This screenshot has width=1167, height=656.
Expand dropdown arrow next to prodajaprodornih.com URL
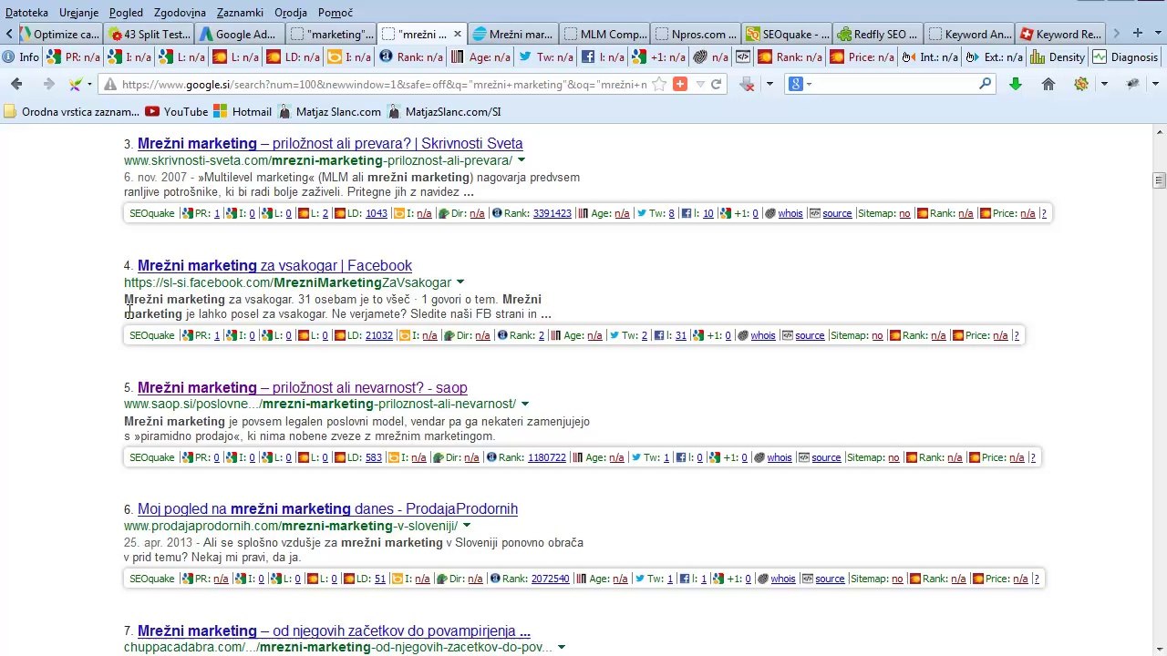pyautogui.click(x=466, y=526)
